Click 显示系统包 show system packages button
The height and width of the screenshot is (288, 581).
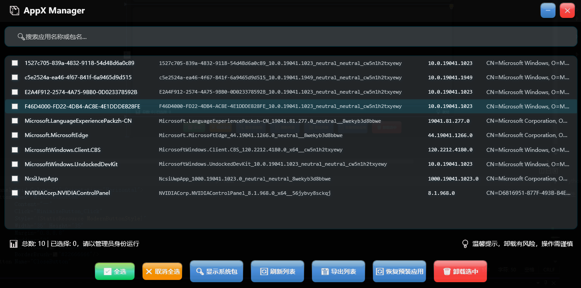(x=217, y=272)
